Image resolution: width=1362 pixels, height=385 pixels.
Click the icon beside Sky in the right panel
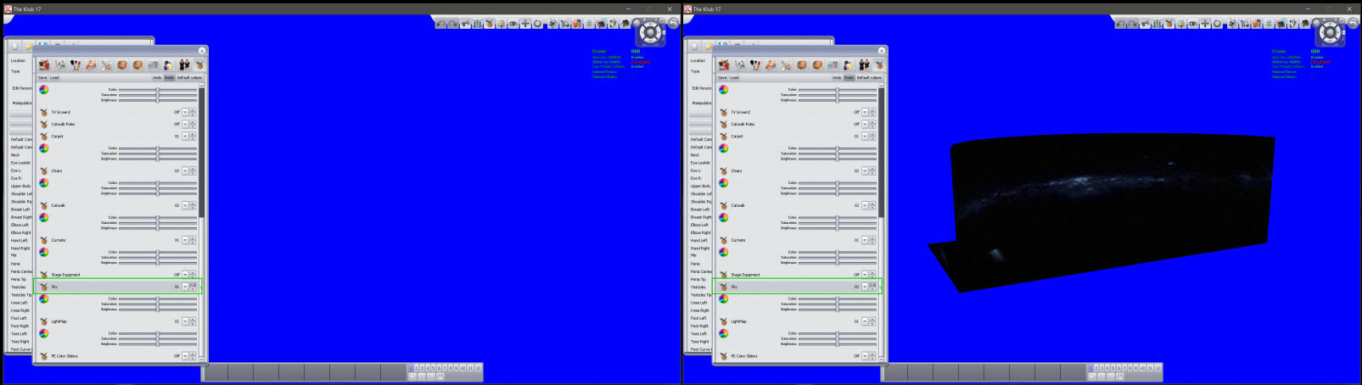click(724, 287)
